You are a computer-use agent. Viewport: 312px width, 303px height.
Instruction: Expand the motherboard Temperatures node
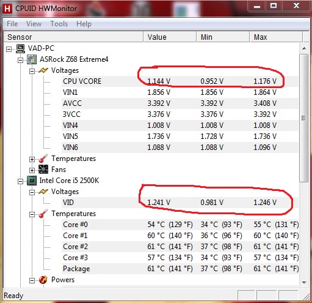[32, 159]
